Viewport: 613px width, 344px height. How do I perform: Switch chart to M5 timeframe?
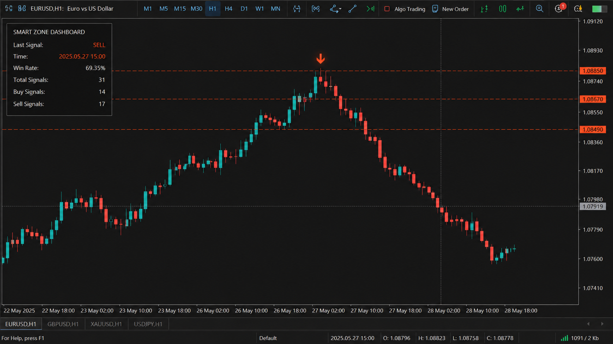pos(164,8)
